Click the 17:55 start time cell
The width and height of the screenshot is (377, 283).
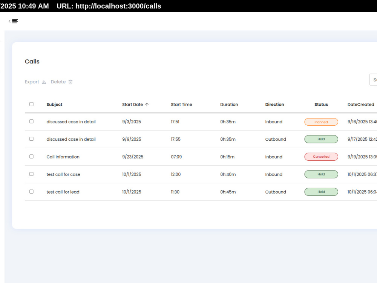176,139
